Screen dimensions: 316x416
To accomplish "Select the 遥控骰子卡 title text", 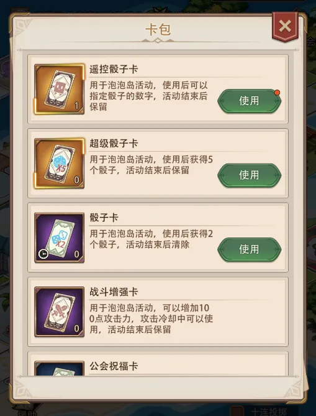I will [114, 70].
